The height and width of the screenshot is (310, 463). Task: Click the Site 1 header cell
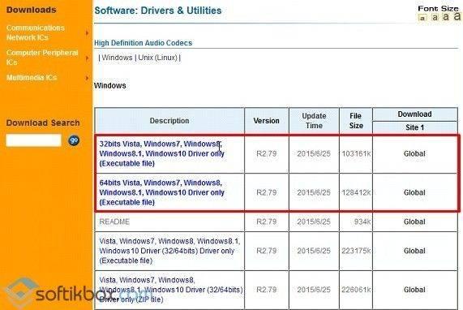click(x=415, y=127)
